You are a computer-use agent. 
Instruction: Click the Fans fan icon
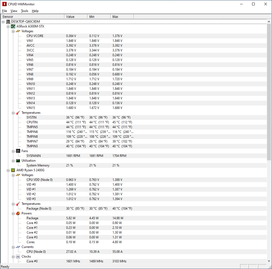point(18,151)
